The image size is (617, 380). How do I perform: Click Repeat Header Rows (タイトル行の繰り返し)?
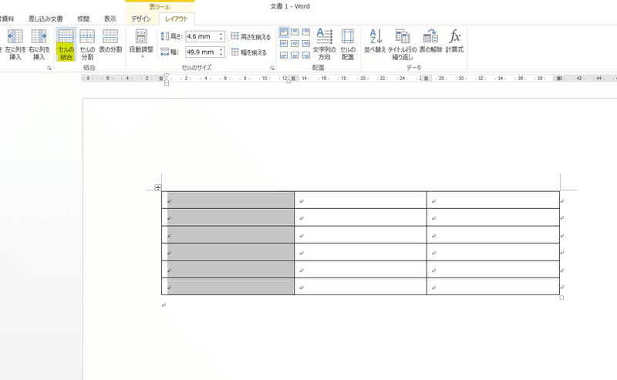[403, 45]
